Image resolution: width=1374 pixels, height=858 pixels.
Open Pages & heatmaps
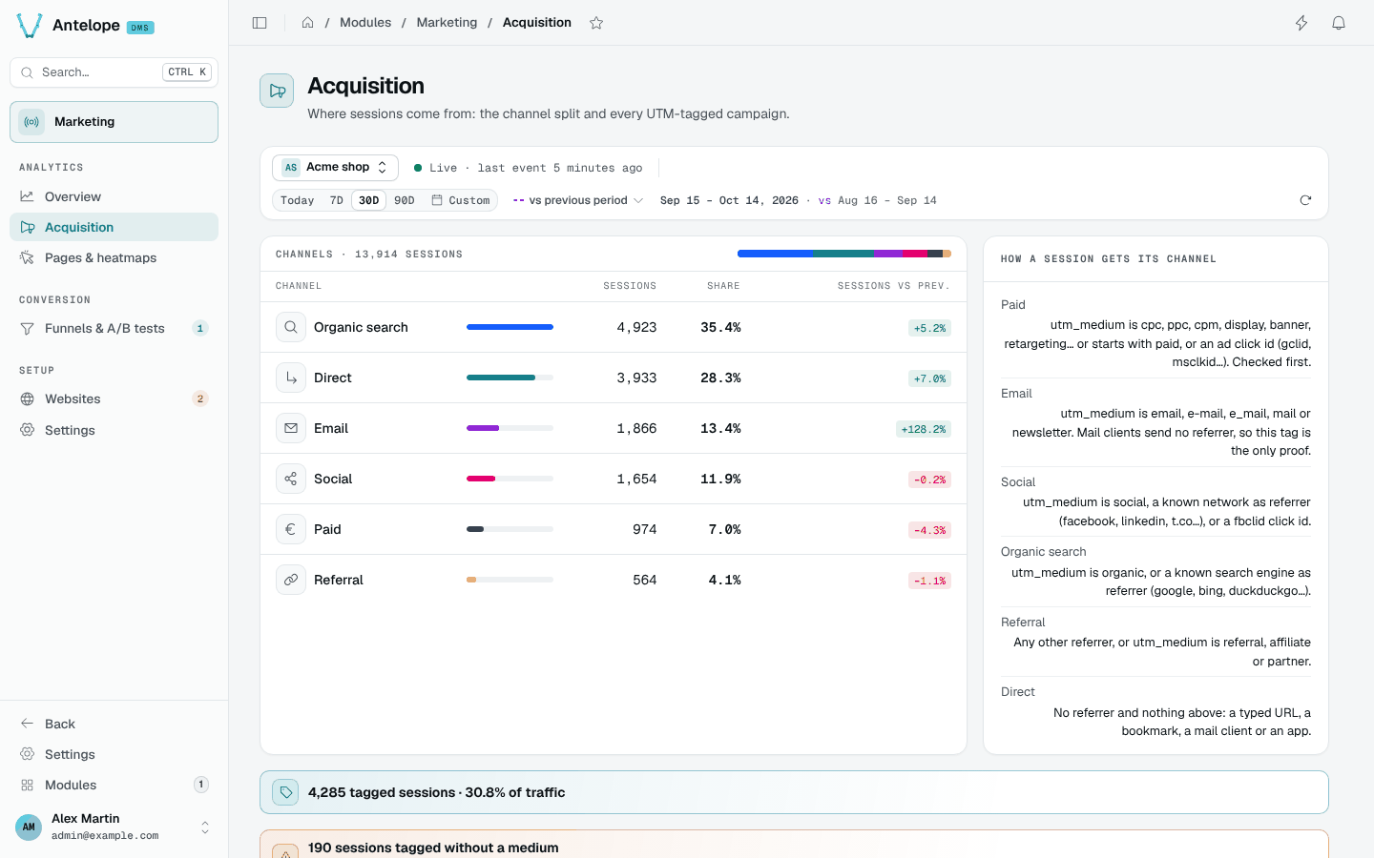click(114, 257)
